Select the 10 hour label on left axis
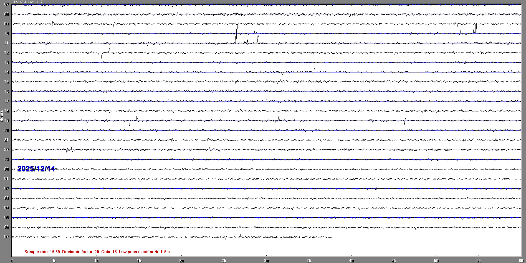 click(x=6, y=33)
